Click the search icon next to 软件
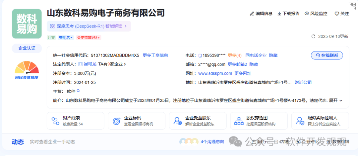 (79, 91)
